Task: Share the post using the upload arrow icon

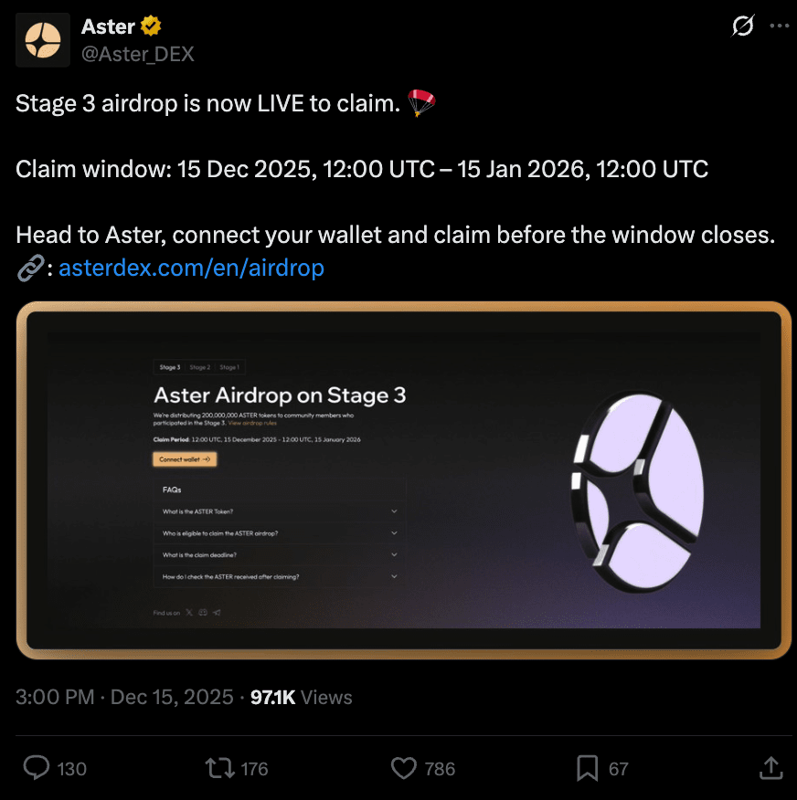Action: click(770, 768)
